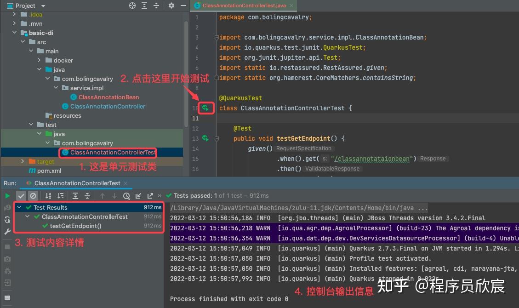
Task: Run testGetEndpoint via line 13 gutter icon
Action: [205, 138]
